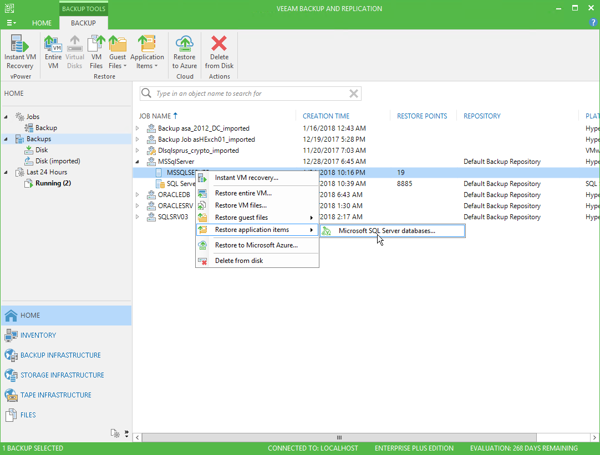Expand the Backup asa_2012_DC_imported row
This screenshot has width=600, height=455.
tap(138, 128)
